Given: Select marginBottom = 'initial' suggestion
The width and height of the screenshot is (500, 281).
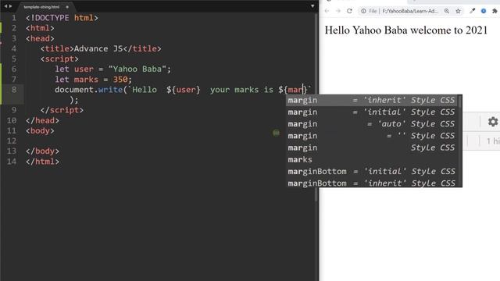Looking at the screenshot, I should (372, 172).
